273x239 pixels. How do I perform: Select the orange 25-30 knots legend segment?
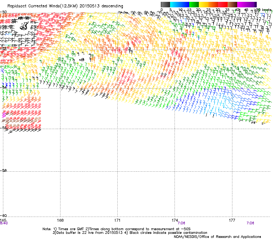[213, 4]
